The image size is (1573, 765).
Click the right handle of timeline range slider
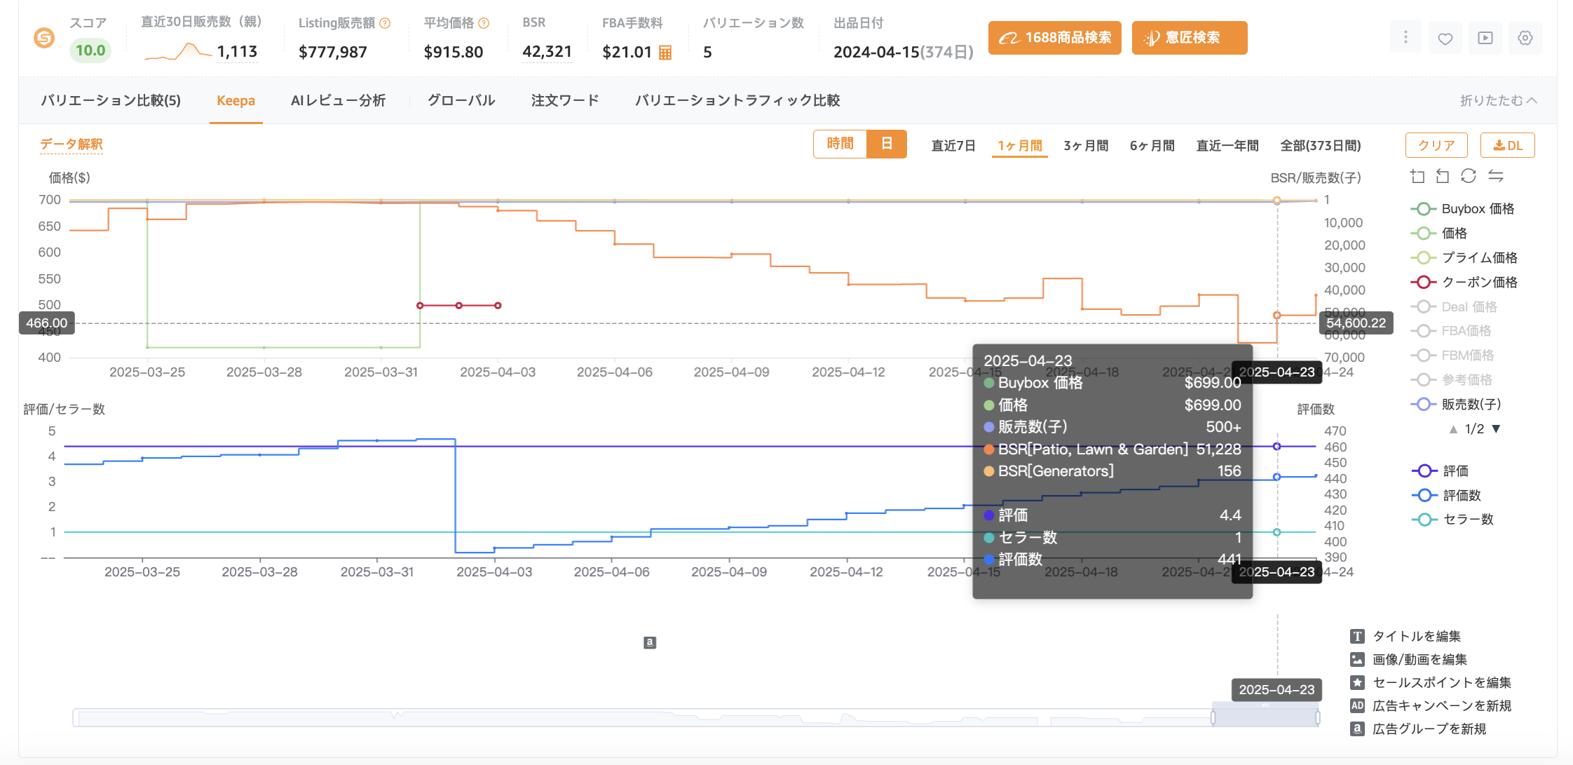coord(1318,717)
